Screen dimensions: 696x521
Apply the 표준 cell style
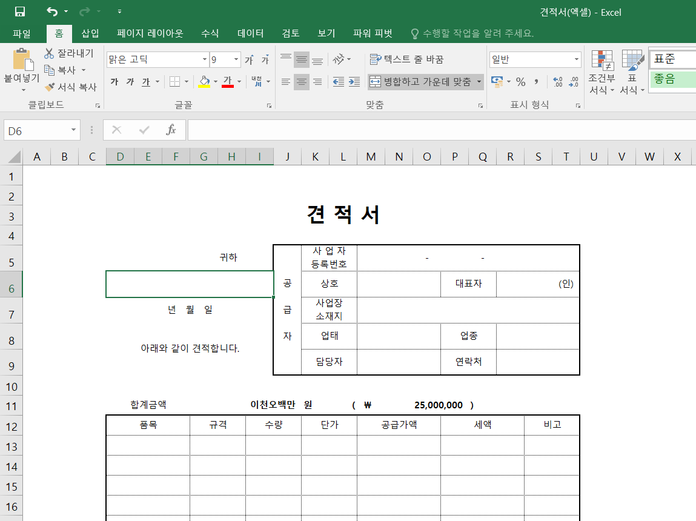click(672, 59)
